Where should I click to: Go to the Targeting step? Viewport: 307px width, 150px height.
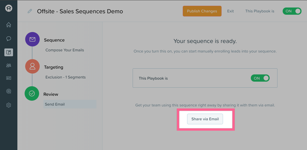(x=54, y=67)
